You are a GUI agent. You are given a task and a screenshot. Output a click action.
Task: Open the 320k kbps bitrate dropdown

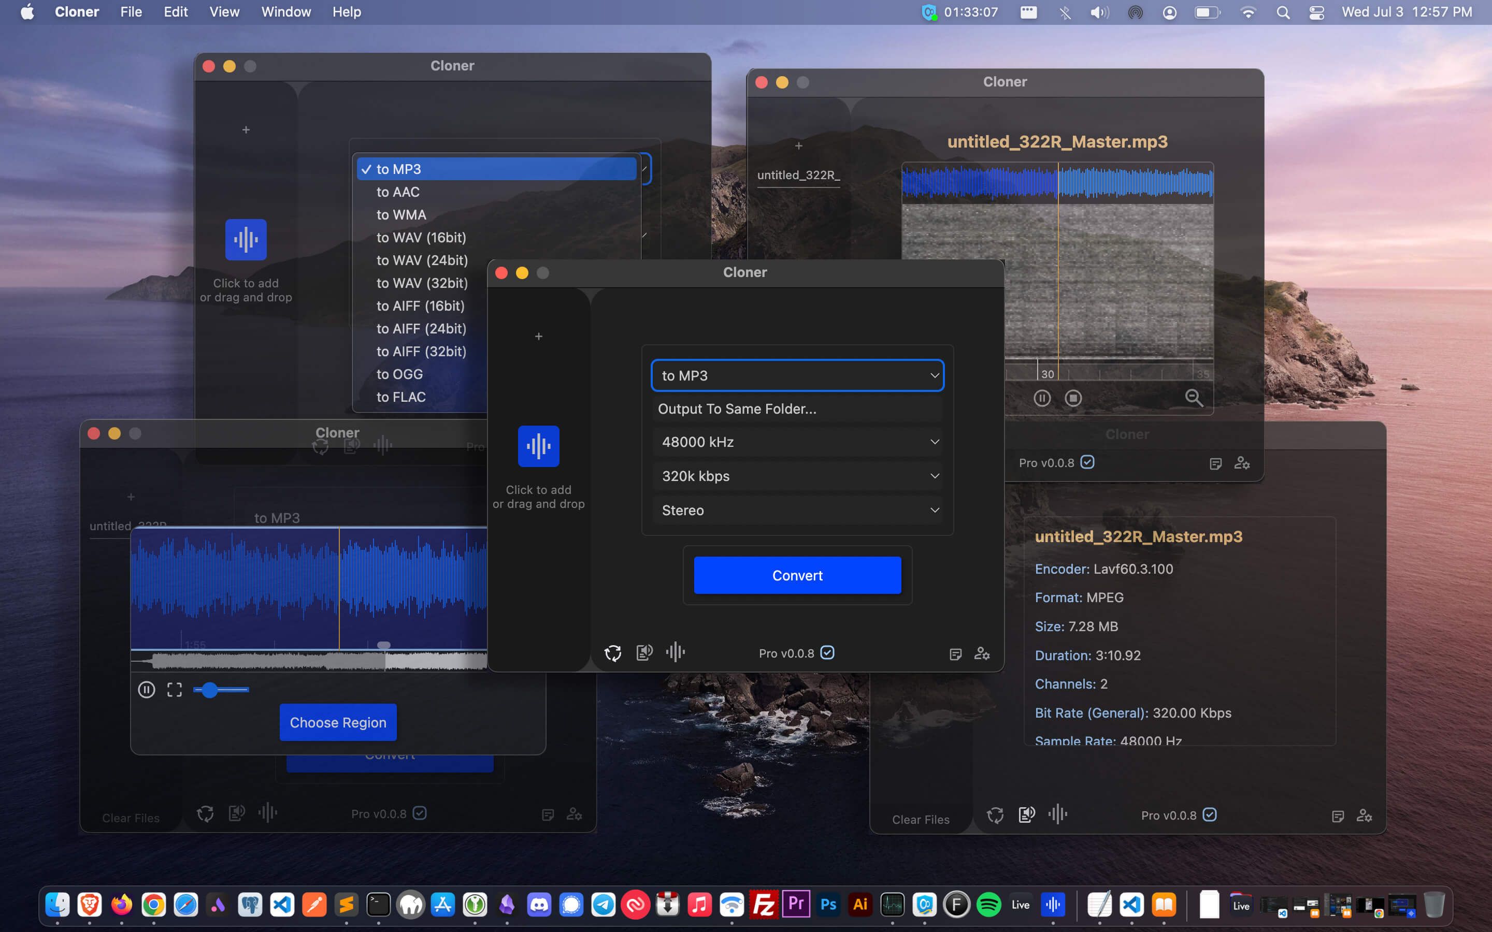coord(797,476)
